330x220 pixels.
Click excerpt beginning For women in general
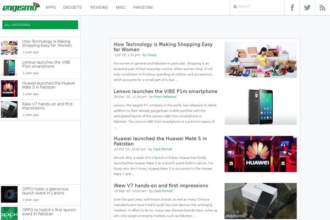tap(163, 71)
